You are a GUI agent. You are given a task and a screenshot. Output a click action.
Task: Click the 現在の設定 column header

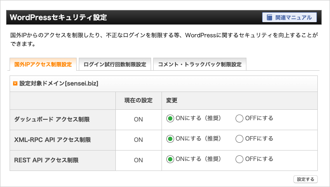point(138,100)
